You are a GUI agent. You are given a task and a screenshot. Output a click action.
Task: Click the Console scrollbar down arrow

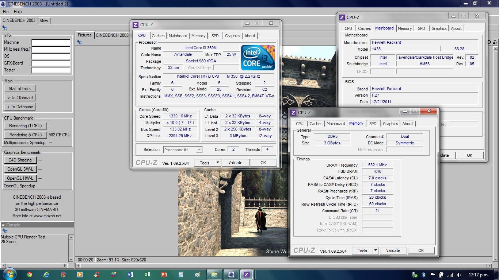tap(71, 259)
